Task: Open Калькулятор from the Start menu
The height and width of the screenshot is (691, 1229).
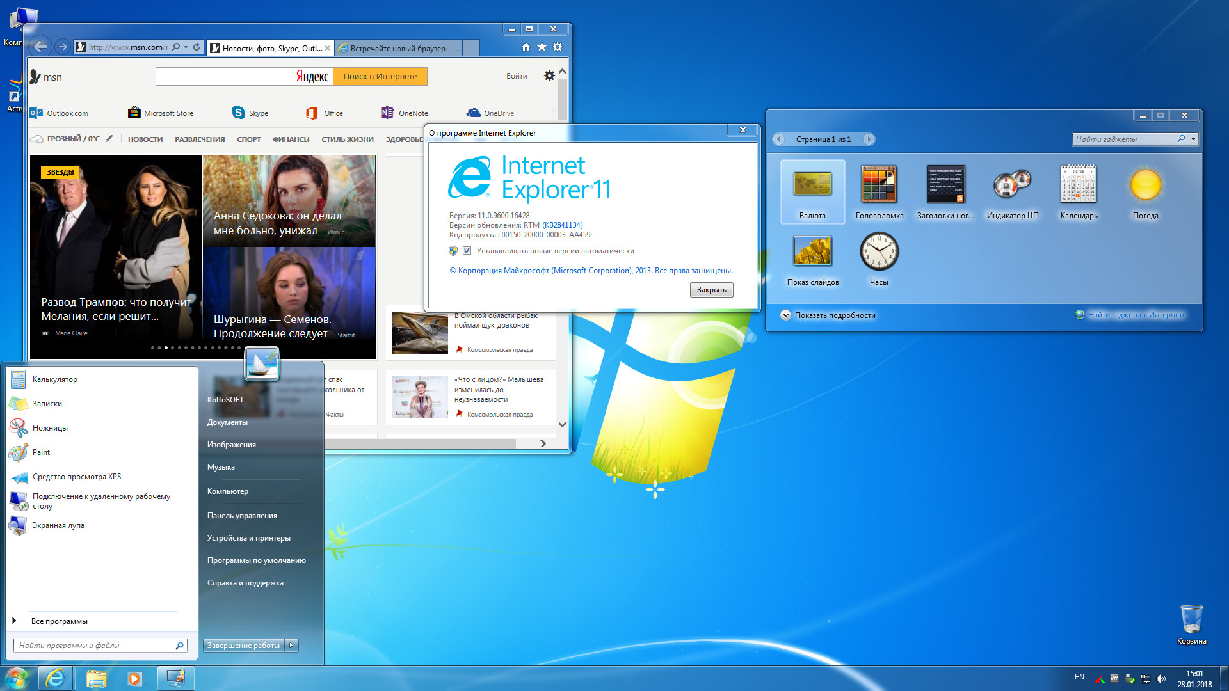Action: coord(54,379)
